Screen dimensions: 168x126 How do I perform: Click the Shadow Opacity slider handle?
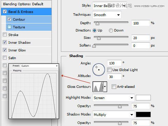click(x=120, y=123)
